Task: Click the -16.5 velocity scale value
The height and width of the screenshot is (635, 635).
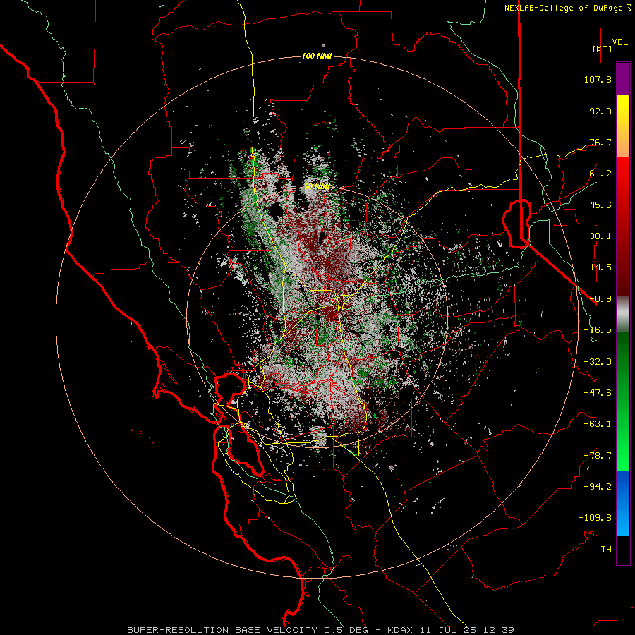Action: 598,330
